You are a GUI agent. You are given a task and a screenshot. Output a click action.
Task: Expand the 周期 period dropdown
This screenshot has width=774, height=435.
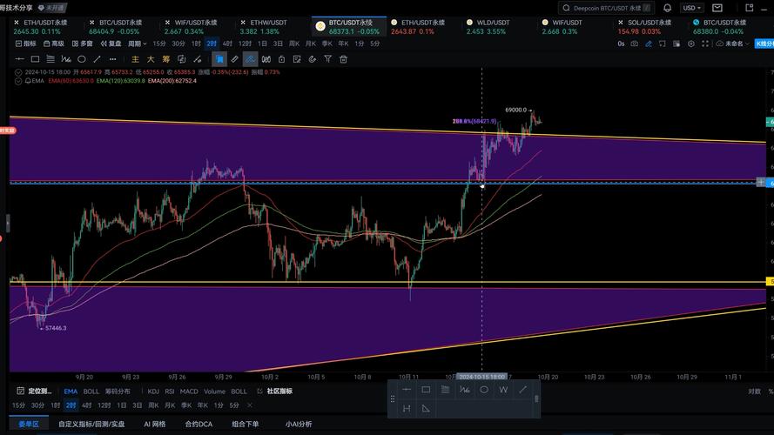coord(136,43)
